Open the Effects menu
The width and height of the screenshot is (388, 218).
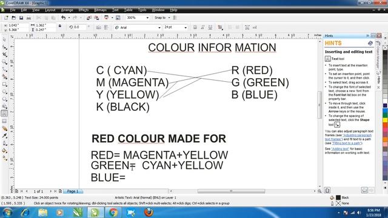click(84, 10)
